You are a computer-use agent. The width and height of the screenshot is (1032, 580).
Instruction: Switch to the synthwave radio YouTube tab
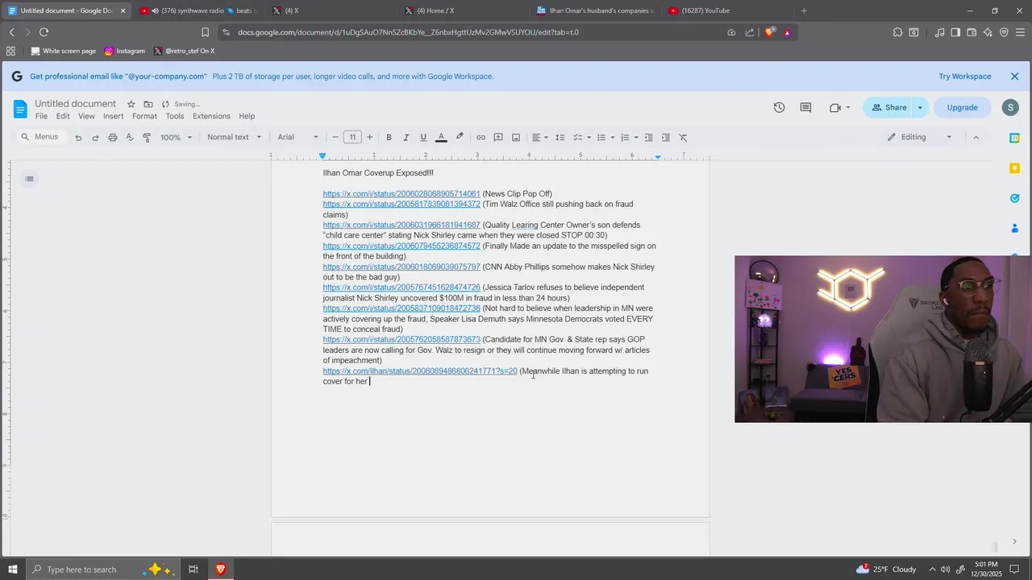coord(197,10)
